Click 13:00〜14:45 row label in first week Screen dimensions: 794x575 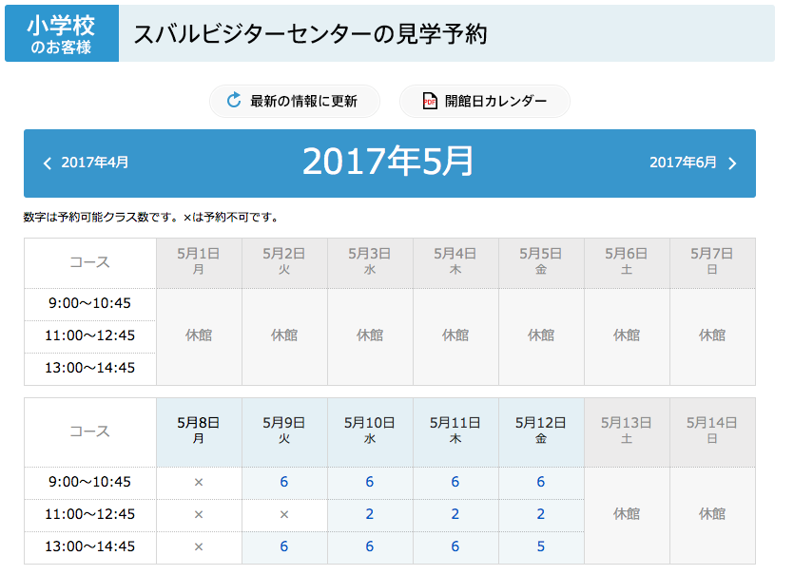coord(89,368)
